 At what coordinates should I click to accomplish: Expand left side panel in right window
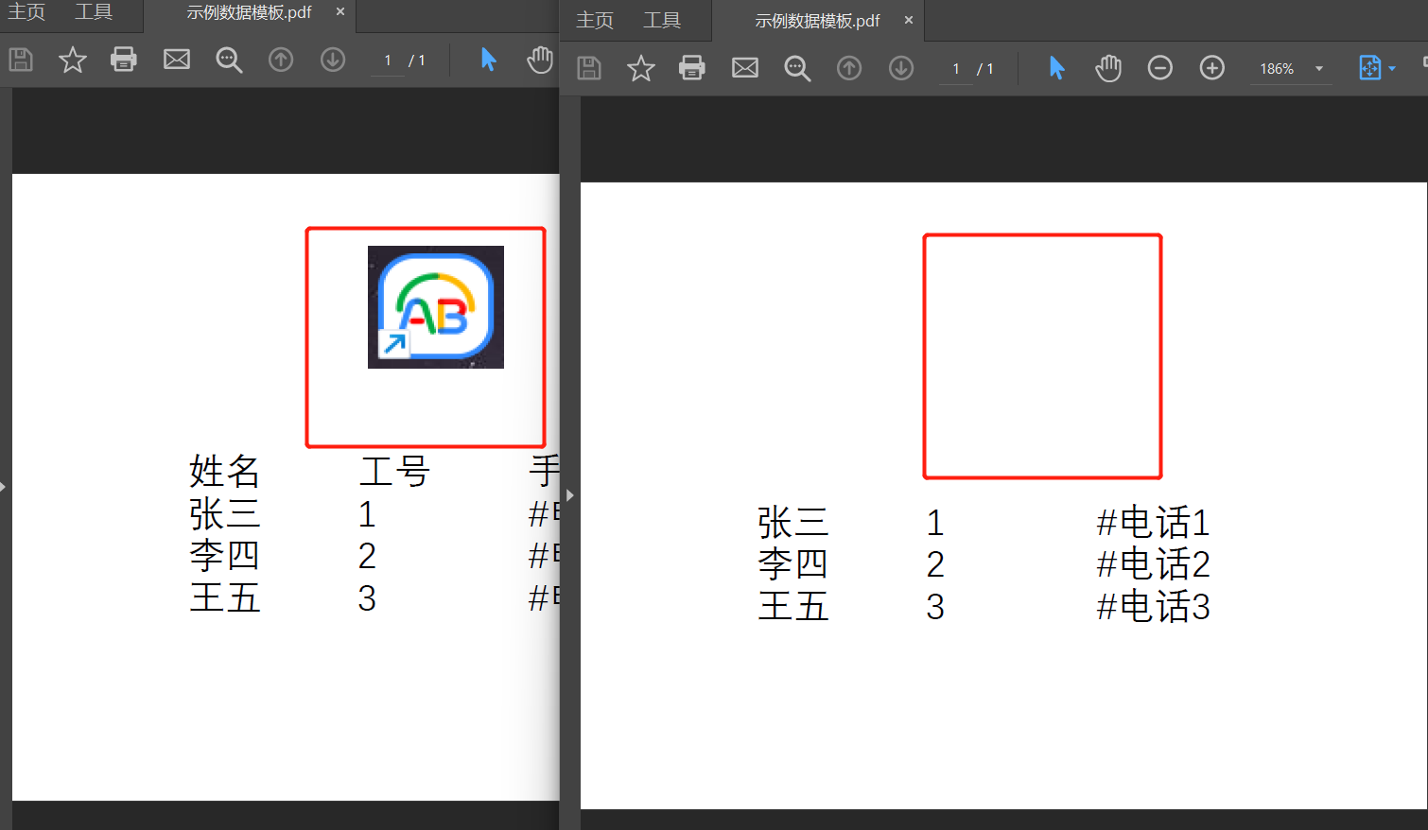pos(570,495)
